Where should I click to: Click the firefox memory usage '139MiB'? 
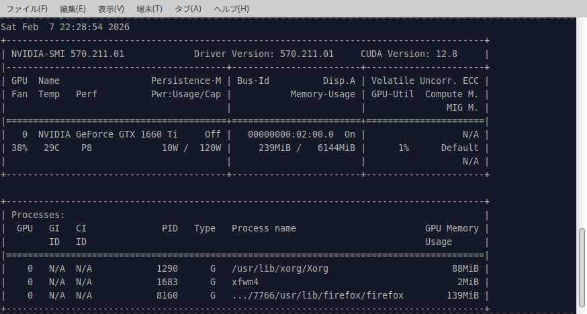click(x=463, y=296)
